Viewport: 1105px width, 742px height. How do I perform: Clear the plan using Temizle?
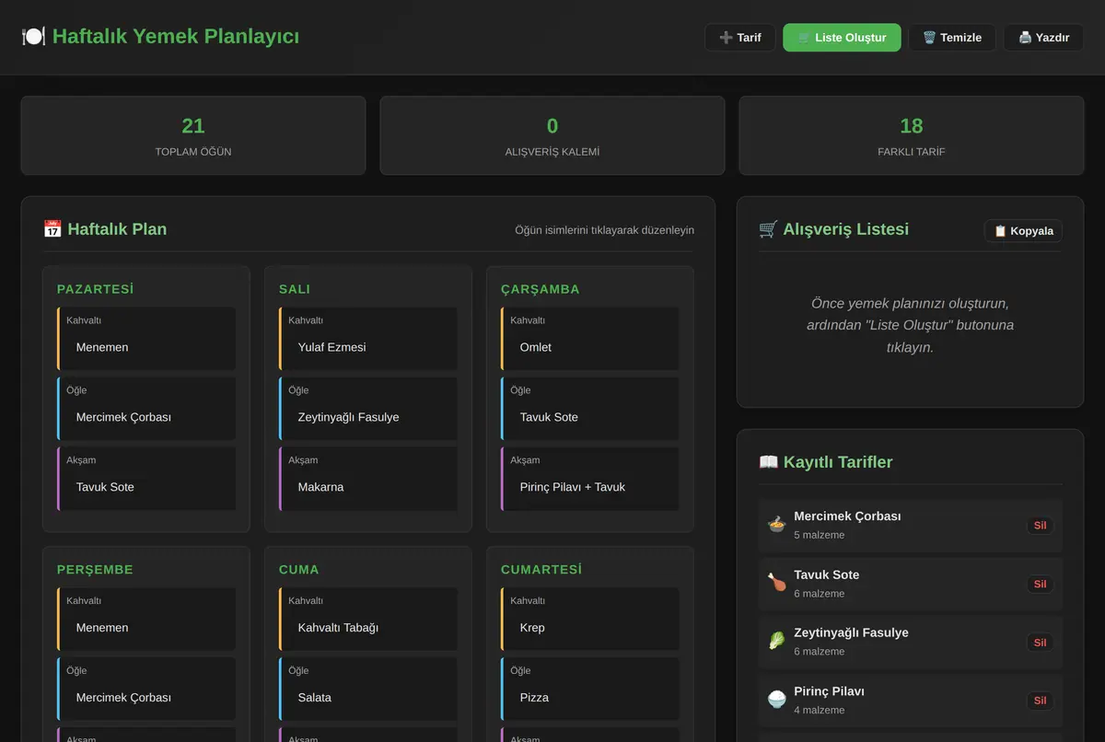(x=952, y=38)
